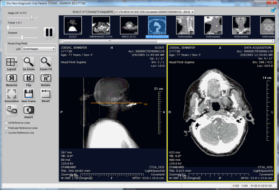Select the series thumbnail numbered 10

coord(129,25)
